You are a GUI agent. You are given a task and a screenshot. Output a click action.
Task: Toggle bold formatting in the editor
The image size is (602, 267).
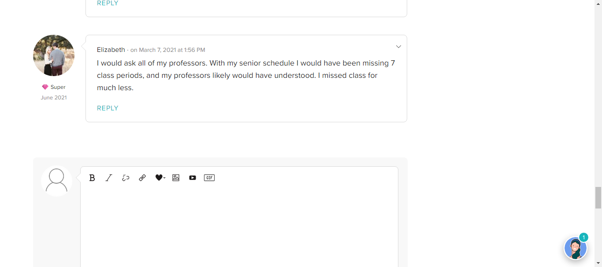tap(92, 178)
